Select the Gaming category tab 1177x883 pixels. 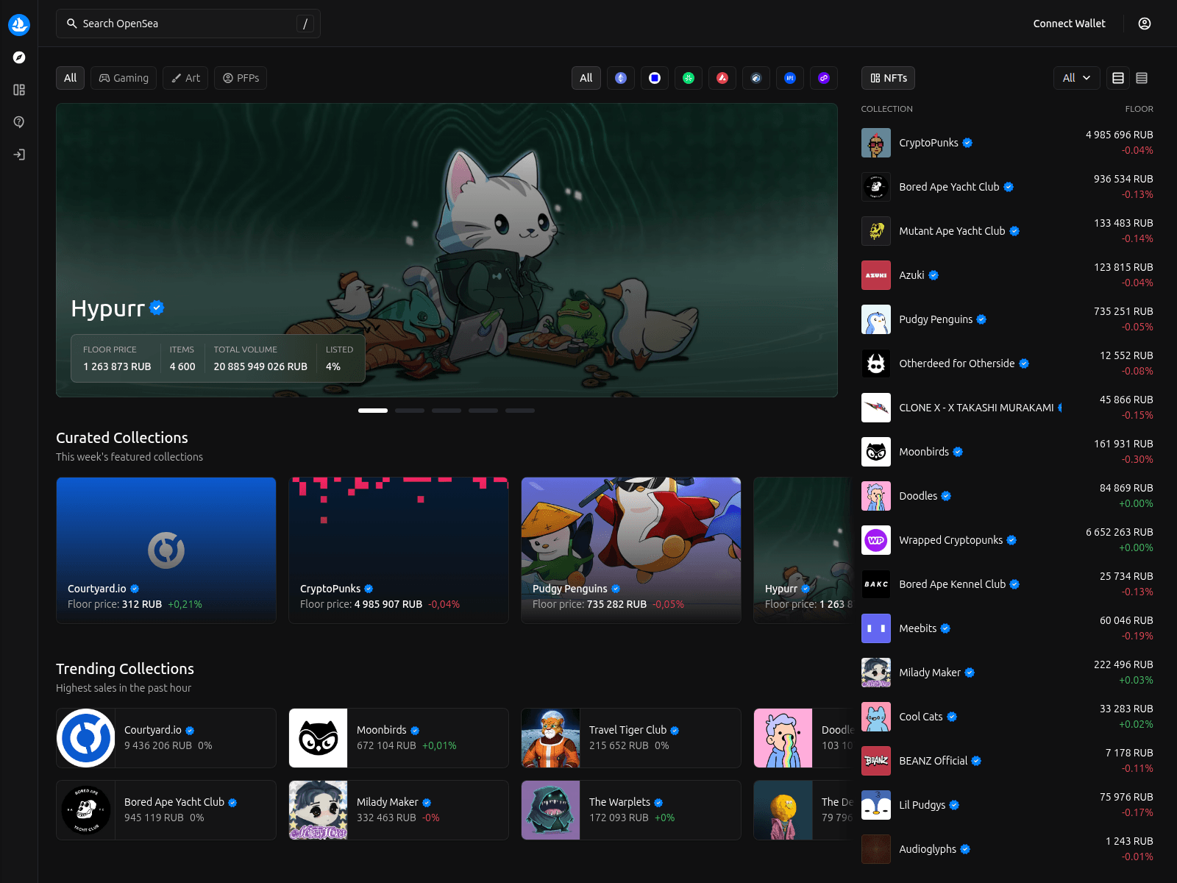pos(124,78)
